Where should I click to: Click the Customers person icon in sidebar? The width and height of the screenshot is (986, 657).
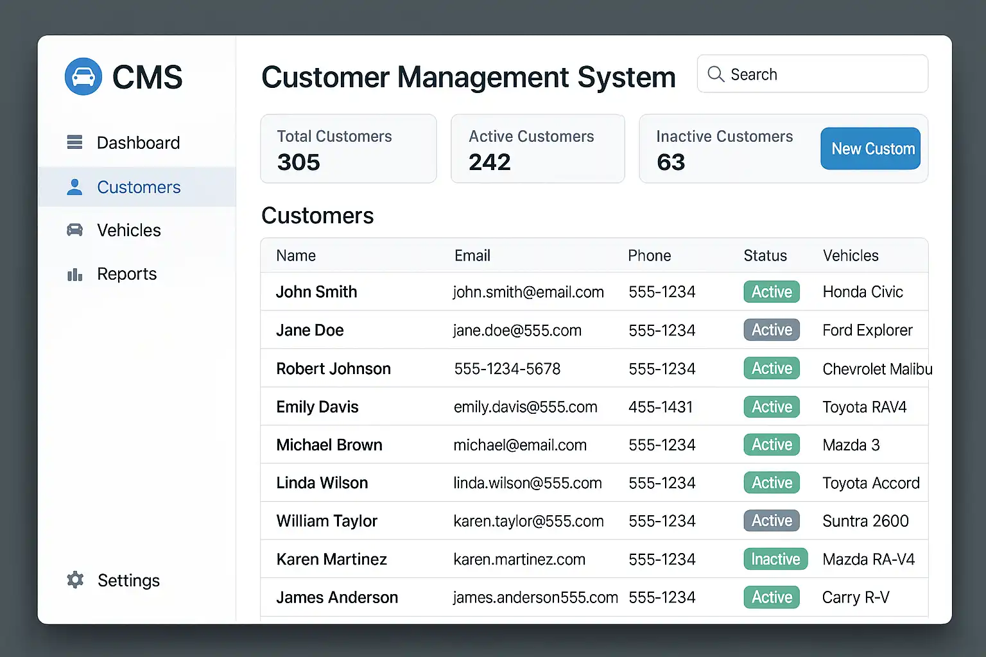(x=74, y=187)
